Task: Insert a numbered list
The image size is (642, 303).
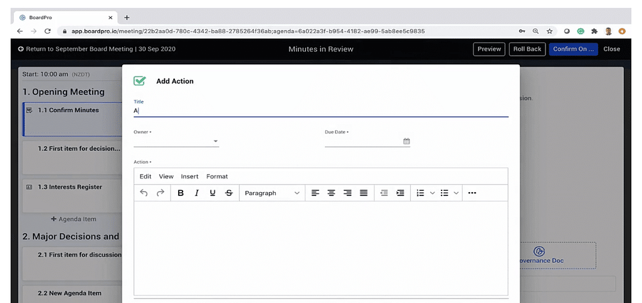Action: coord(421,193)
